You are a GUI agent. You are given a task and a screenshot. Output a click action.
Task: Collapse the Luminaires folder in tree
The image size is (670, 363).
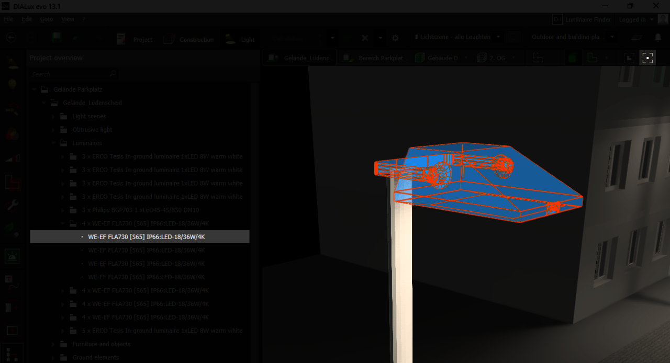pos(53,143)
